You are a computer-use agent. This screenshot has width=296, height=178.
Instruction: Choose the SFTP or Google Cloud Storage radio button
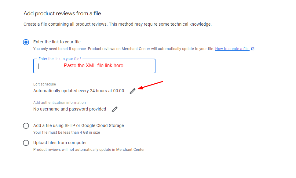pos(26,126)
